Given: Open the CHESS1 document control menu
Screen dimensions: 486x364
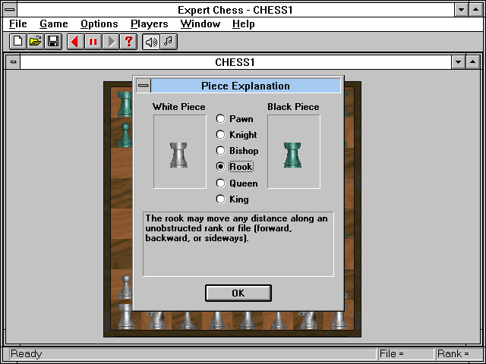Looking at the screenshot, I should point(13,62).
